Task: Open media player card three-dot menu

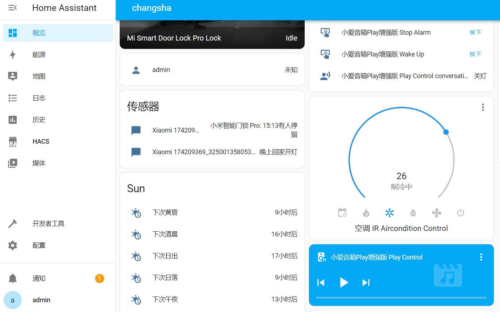Action: click(481, 257)
